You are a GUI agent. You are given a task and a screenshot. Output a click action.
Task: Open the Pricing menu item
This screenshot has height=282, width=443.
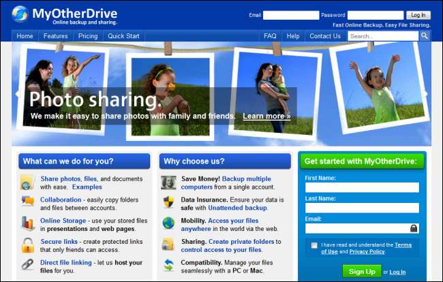tap(88, 36)
